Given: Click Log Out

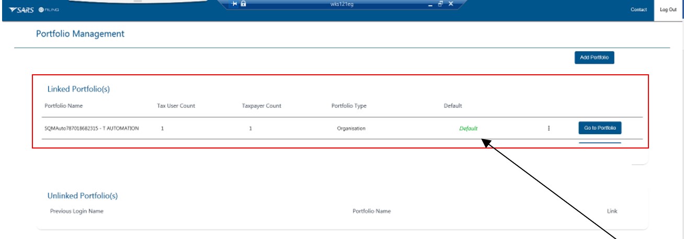Looking at the screenshot, I should tap(668, 10).
